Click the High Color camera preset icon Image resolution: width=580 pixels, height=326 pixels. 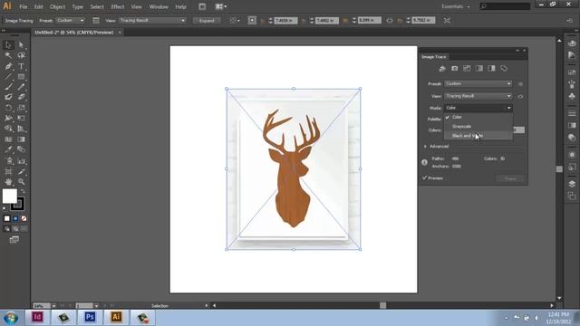click(x=455, y=69)
